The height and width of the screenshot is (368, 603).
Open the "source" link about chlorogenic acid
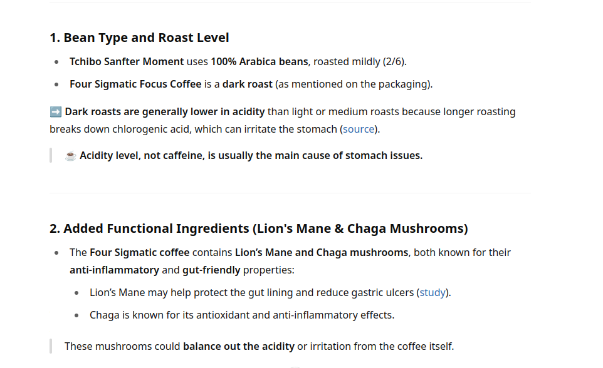coord(359,129)
